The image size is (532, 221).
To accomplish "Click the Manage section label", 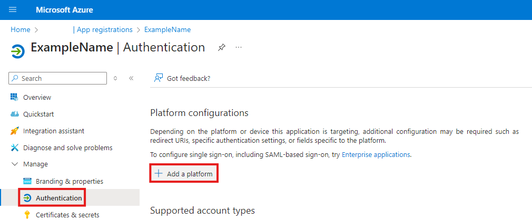I will 35,164.
